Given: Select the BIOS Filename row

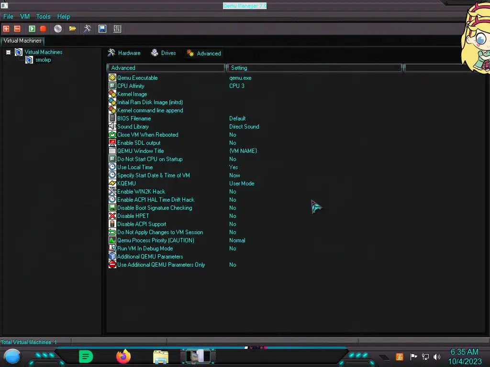Looking at the screenshot, I should 134,119.
